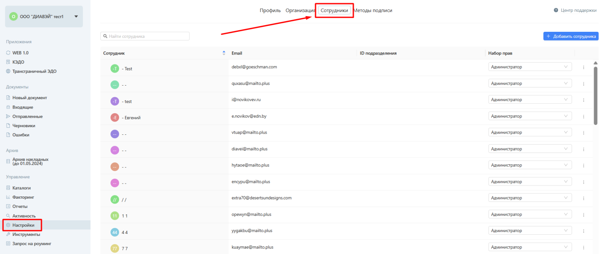Open row actions for e.novikov@edn.by
This screenshot has height=254, width=605.
pos(583,117)
